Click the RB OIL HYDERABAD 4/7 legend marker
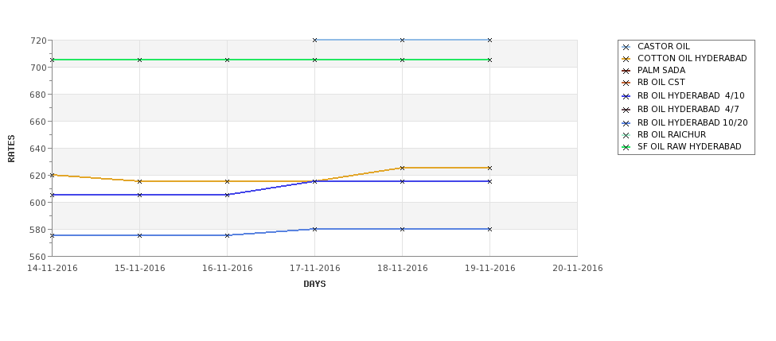This screenshot has height=341, width=776. (x=626, y=110)
